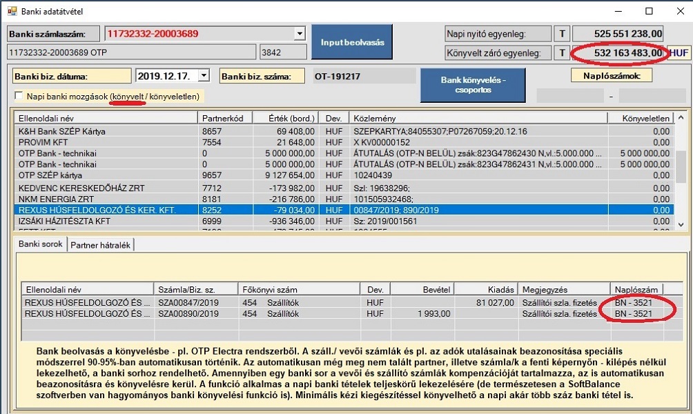Switch to the Partner hátralék tab
The height and width of the screenshot is (414, 693).
101,244
